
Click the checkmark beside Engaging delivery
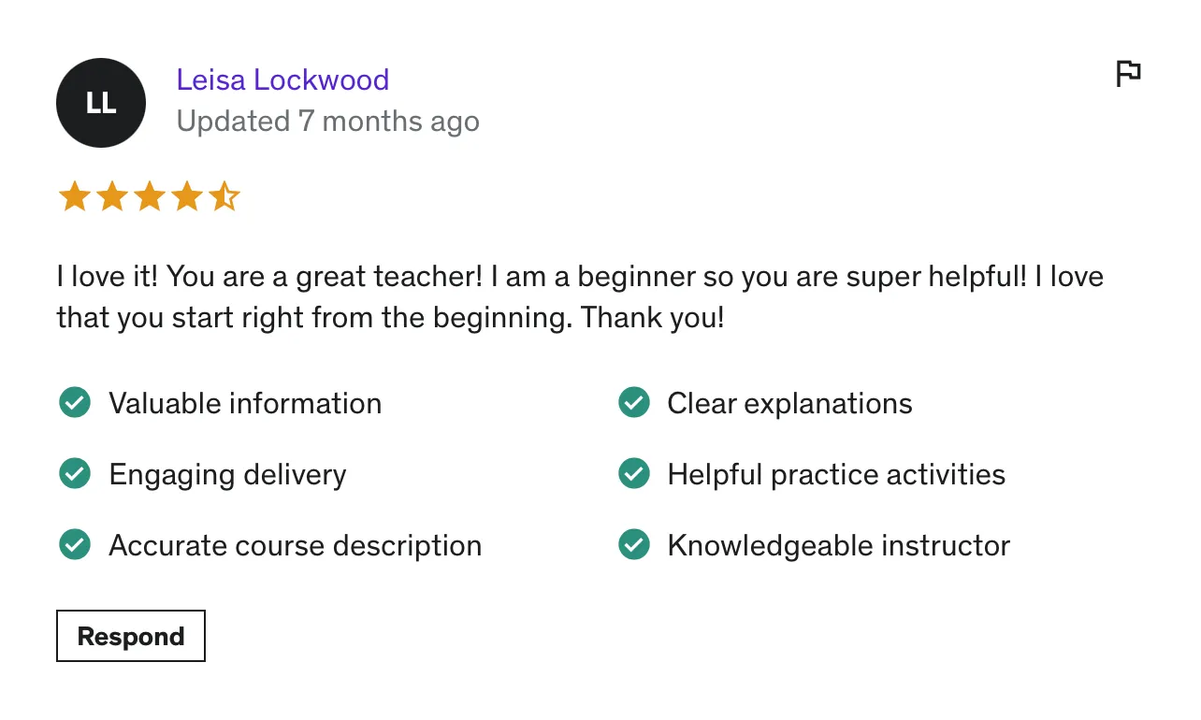pyautogui.click(x=75, y=474)
